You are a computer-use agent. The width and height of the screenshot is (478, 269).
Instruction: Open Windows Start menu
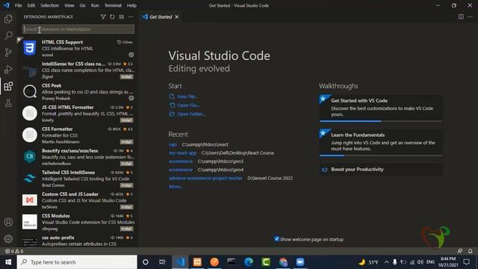tap(8, 262)
